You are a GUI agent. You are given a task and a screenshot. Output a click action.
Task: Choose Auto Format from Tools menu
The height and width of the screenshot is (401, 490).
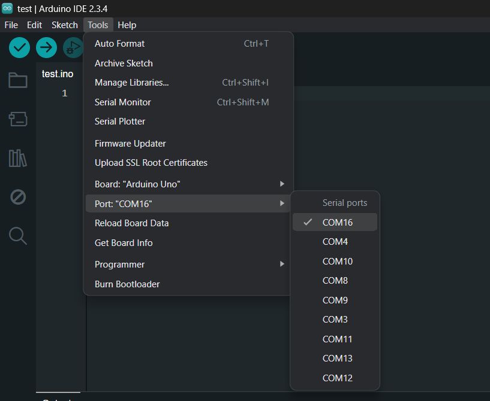[x=188, y=44]
